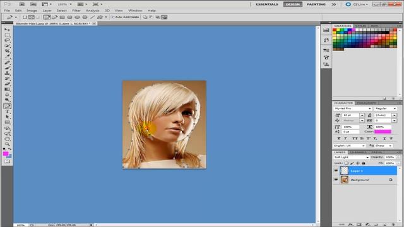Switch to the Channels tab
Image resolution: width=404 pixels, height=227 pixels.
tap(358, 153)
